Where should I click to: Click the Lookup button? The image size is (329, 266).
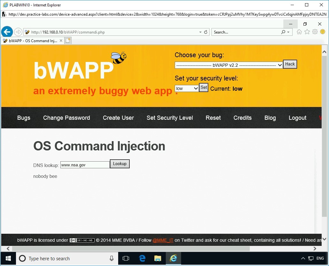[x=119, y=163]
